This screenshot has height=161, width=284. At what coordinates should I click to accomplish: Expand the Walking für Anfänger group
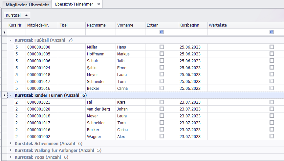tap(11, 150)
